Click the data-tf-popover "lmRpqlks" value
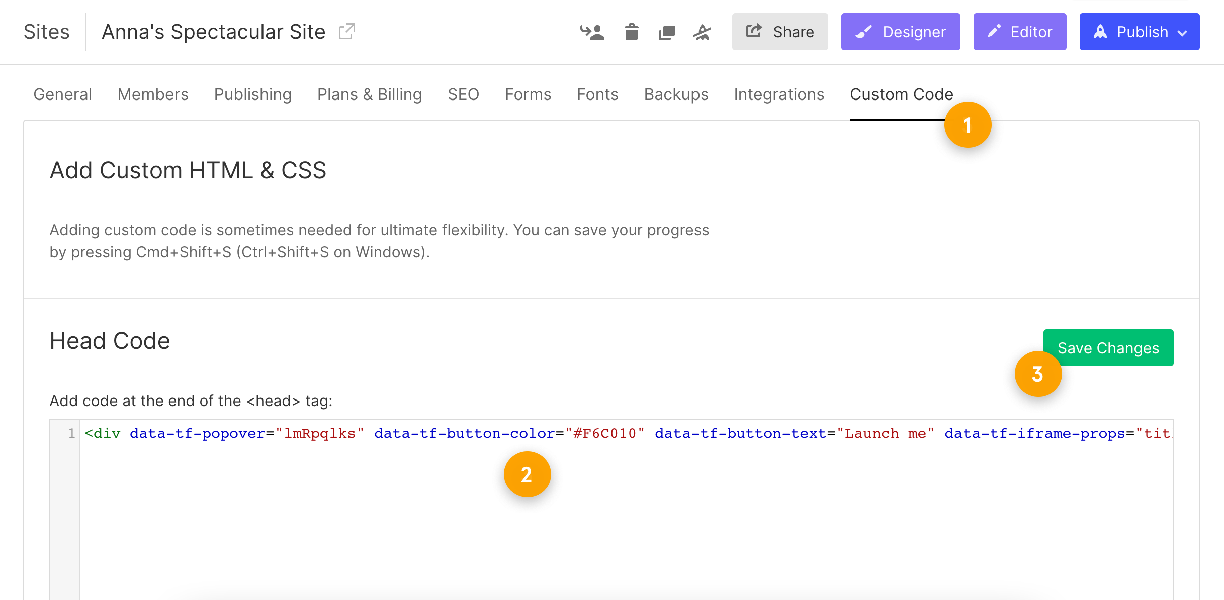The image size is (1224, 600). (x=320, y=433)
